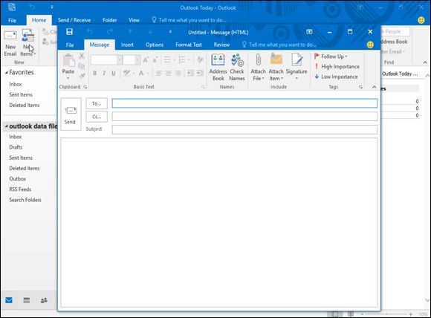Screen dimensions: 431x318
Task: Select Drafts folder in outlook data file
Action: click(x=16, y=147)
